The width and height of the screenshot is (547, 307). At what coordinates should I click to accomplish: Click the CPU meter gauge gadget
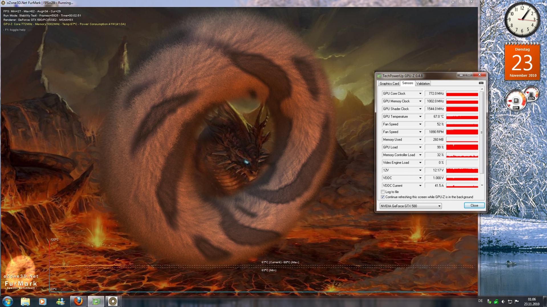point(516,100)
